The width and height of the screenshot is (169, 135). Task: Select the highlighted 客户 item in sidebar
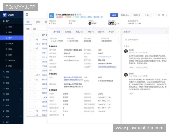click(x=12, y=38)
